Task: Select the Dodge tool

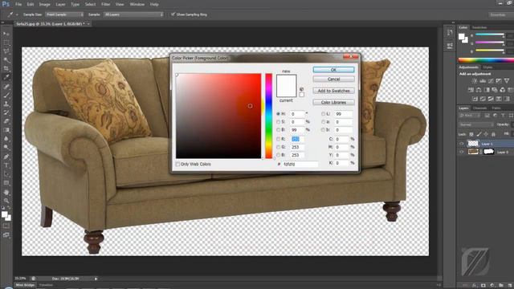Action: [x=6, y=147]
